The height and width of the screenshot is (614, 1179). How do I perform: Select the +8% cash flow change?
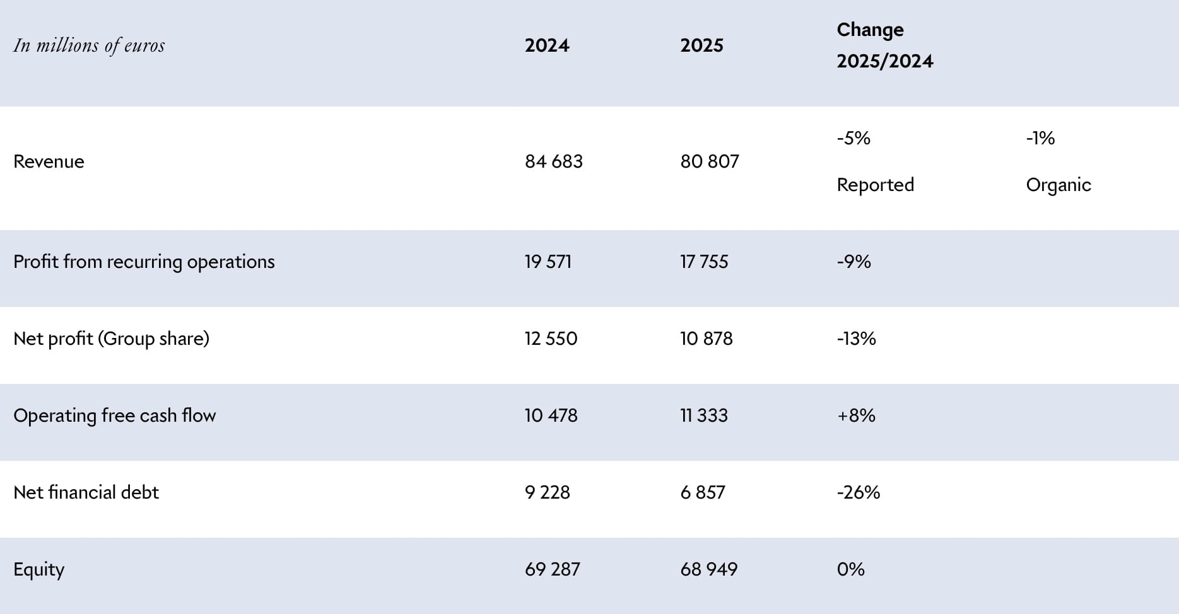click(855, 415)
